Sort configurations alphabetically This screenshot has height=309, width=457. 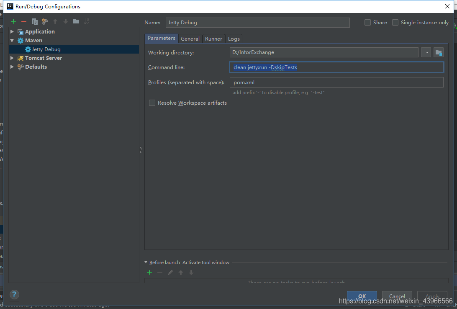[87, 21]
